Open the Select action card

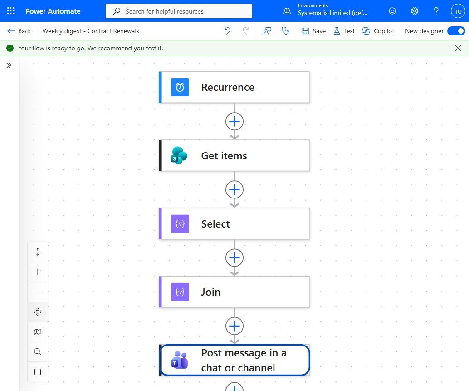pos(234,223)
